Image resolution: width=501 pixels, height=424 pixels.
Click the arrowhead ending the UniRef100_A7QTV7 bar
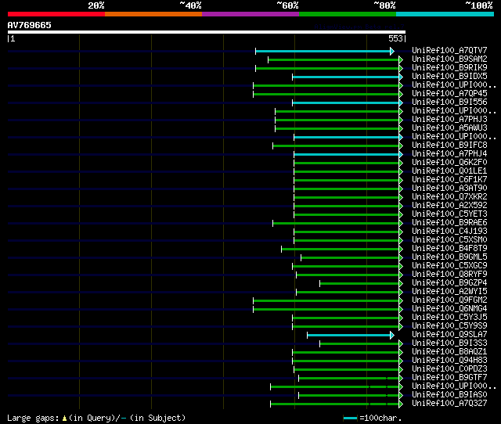pyautogui.click(x=392, y=51)
